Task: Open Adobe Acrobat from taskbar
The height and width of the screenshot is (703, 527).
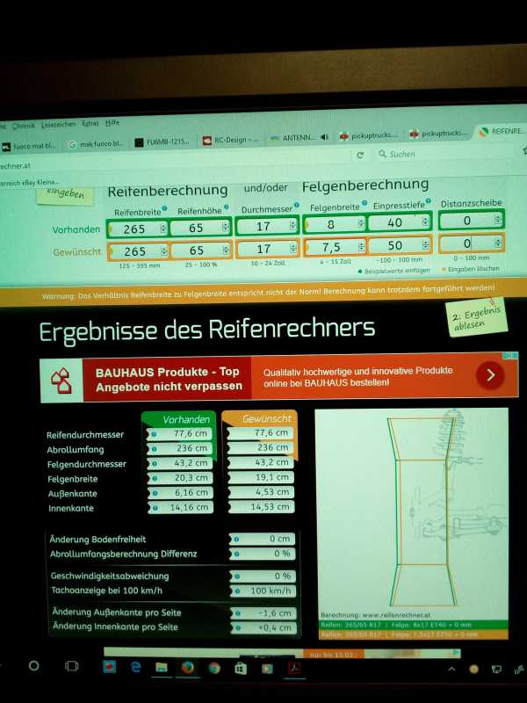Action: coord(294,668)
